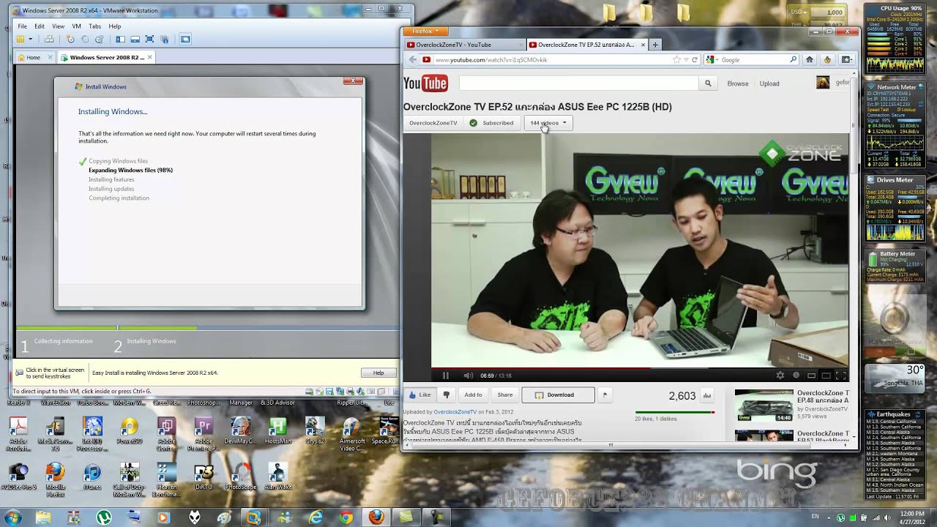Click the VMware console view icon
Image resolution: width=937 pixels, height=527 pixels.
pos(185,39)
